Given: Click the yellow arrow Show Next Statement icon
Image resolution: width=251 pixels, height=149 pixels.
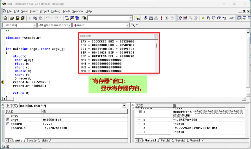Looking at the screenshot, I should [203, 18].
